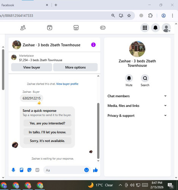Click the View buyer button
This screenshot has height=190, width=178.
[32, 67]
